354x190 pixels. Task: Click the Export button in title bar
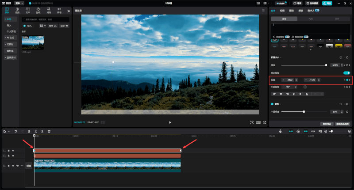(x=327, y=4)
